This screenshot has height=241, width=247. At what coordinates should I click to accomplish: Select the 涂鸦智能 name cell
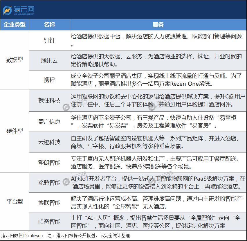pyautogui.click(x=49, y=183)
